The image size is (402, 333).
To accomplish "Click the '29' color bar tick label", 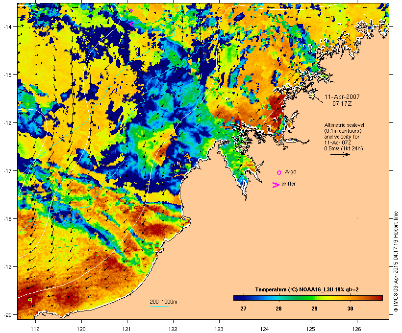I will point(315,309).
